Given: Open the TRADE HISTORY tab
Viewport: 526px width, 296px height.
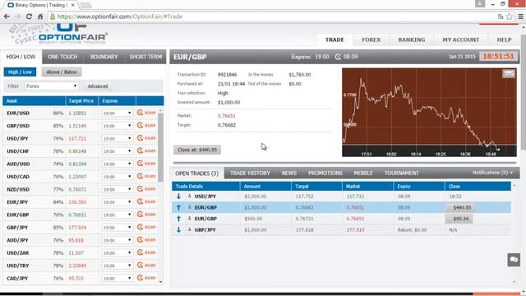Looking at the screenshot, I should click(250, 173).
